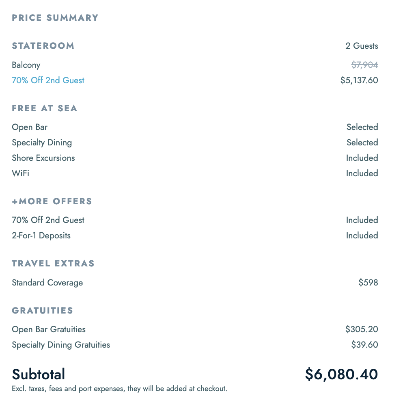Click the Specialty Dining line item
The width and height of the screenshot is (405, 398).
pyautogui.click(x=42, y=143)
